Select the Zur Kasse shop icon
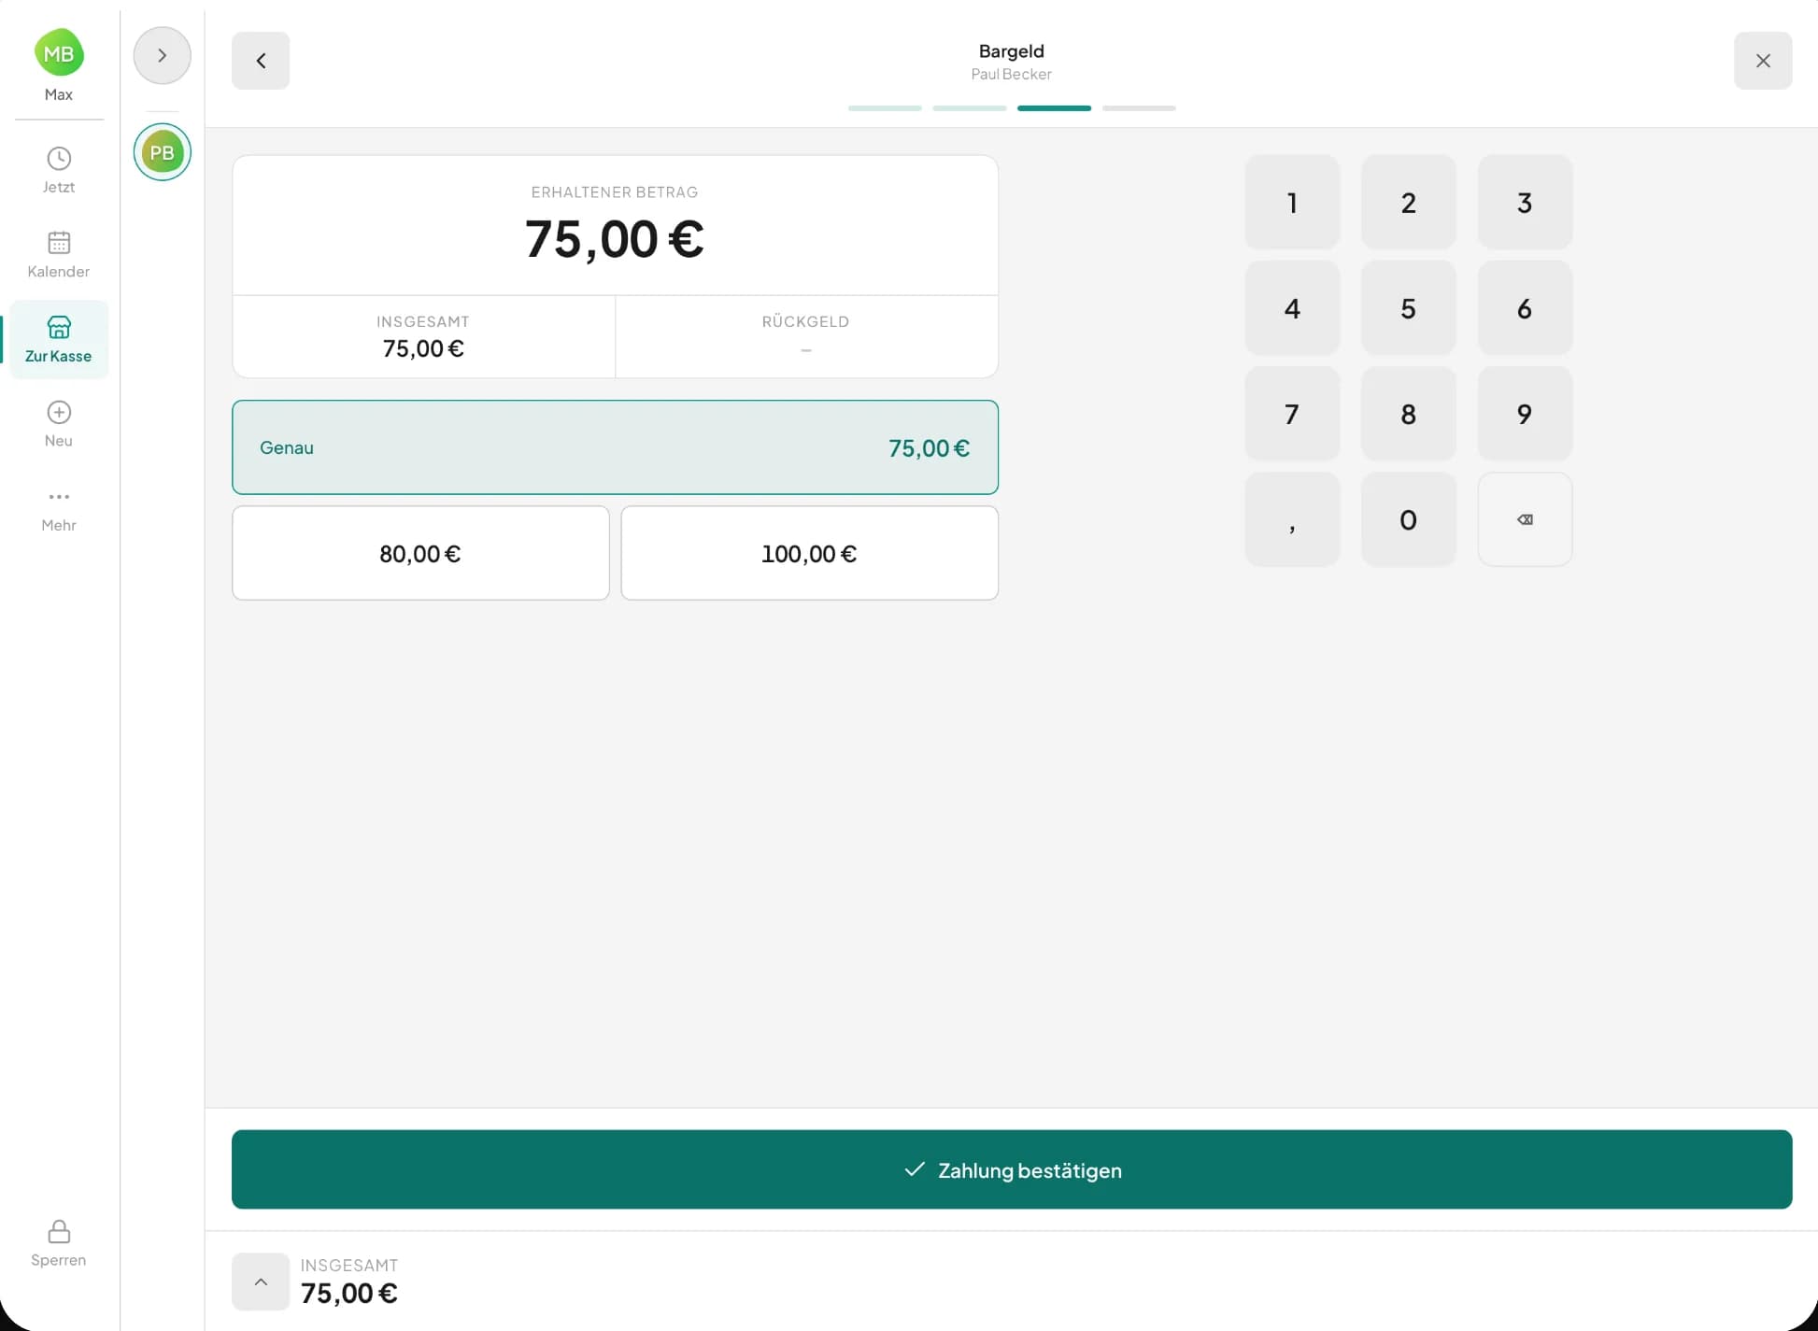The width and height of the screenshot is (1818, 1331). [x=59, y=327]
